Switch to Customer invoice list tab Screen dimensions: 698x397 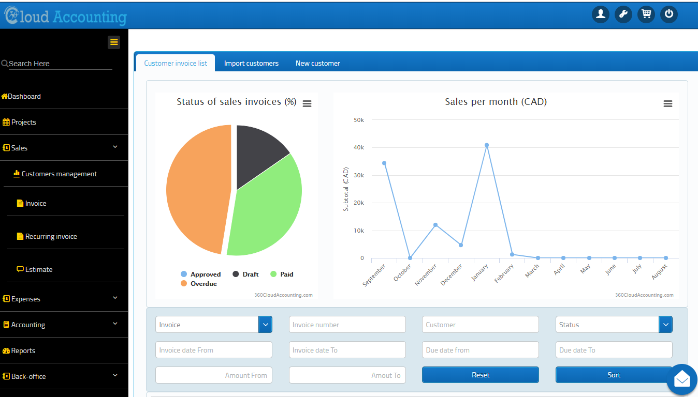tap(176, 63)
